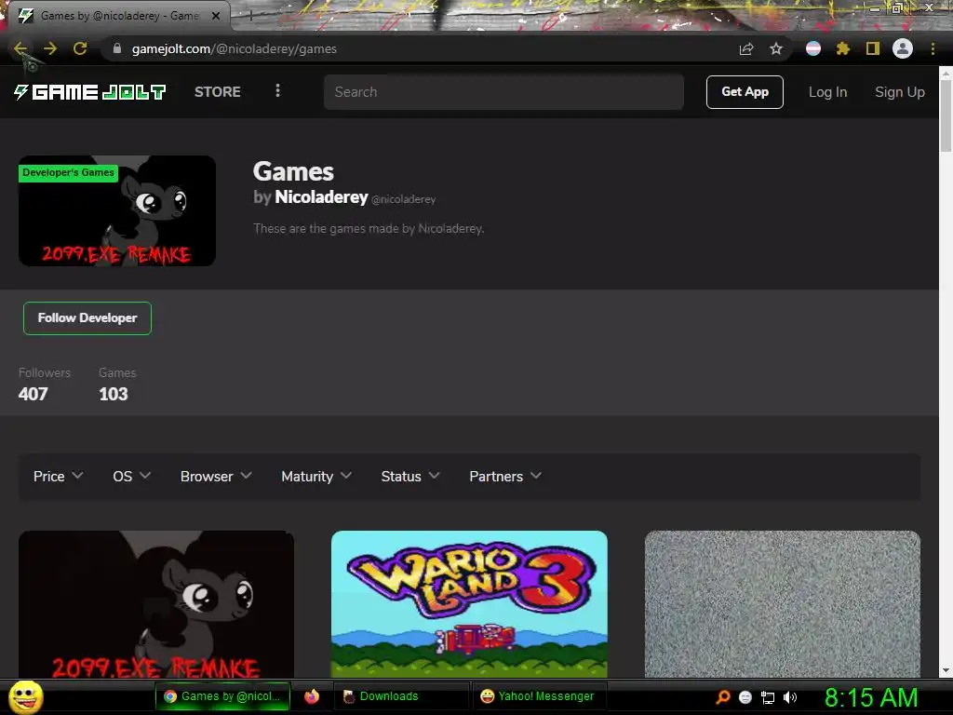This screenshot has height=715, width=953.
Task: Click the Game Jolt logo
Action: pos(90,92)
